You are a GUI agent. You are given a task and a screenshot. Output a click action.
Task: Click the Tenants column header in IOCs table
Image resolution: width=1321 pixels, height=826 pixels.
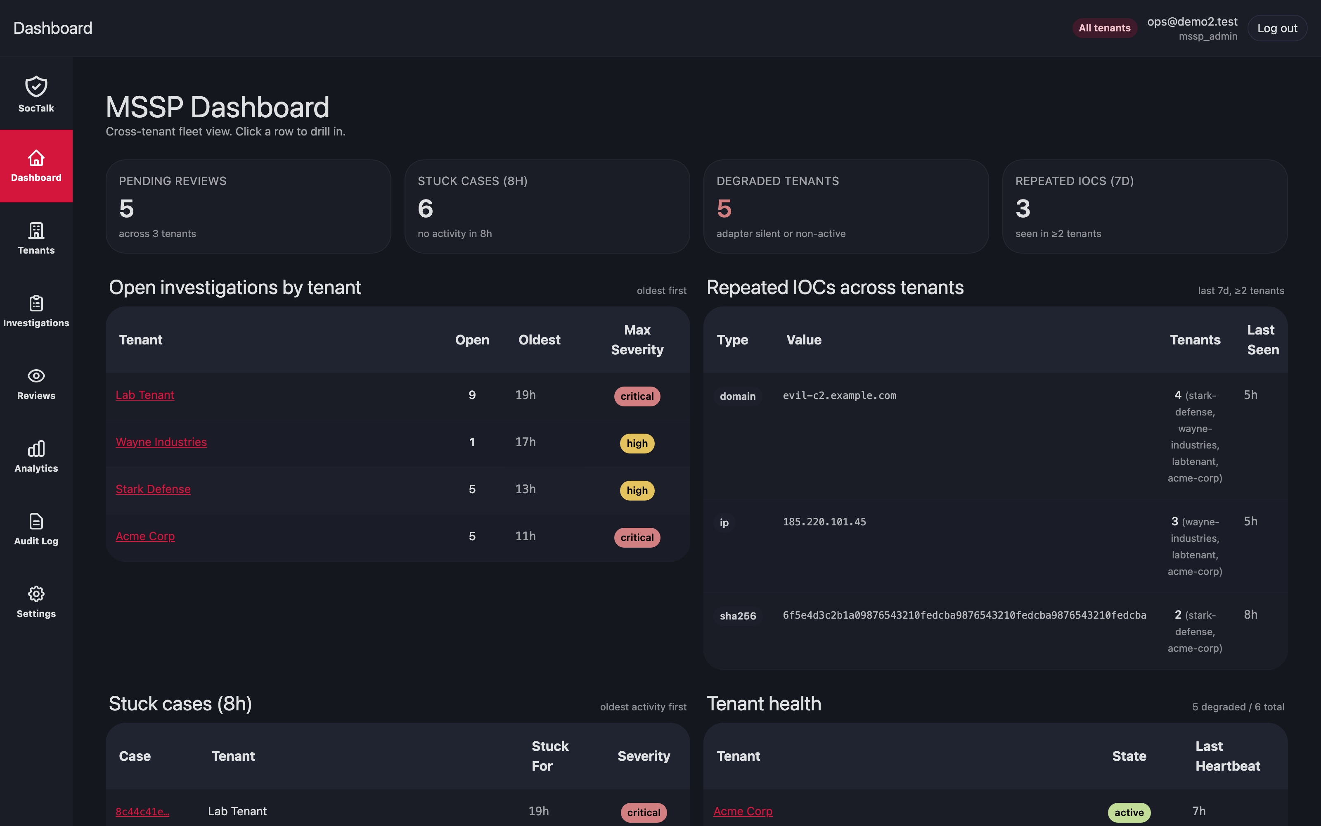click(1195, 340)
